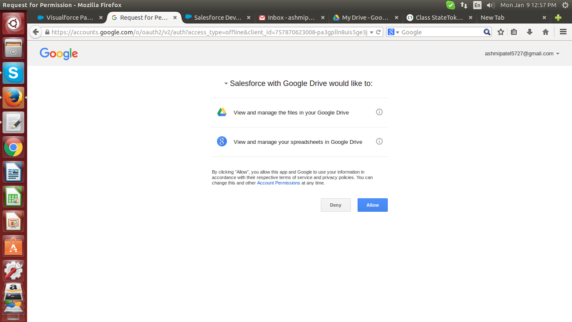Close the New Tab tab
Screen dimensions: 572x322
(544, 18)
